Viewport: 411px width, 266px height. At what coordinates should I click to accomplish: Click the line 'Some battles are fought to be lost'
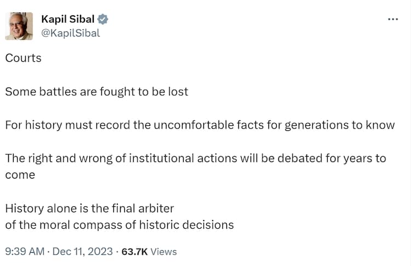(x=96, y=91)
